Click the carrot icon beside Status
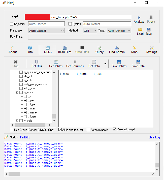Image resolution: width=164 pixels, height=180 pixels. click(6, 137)
